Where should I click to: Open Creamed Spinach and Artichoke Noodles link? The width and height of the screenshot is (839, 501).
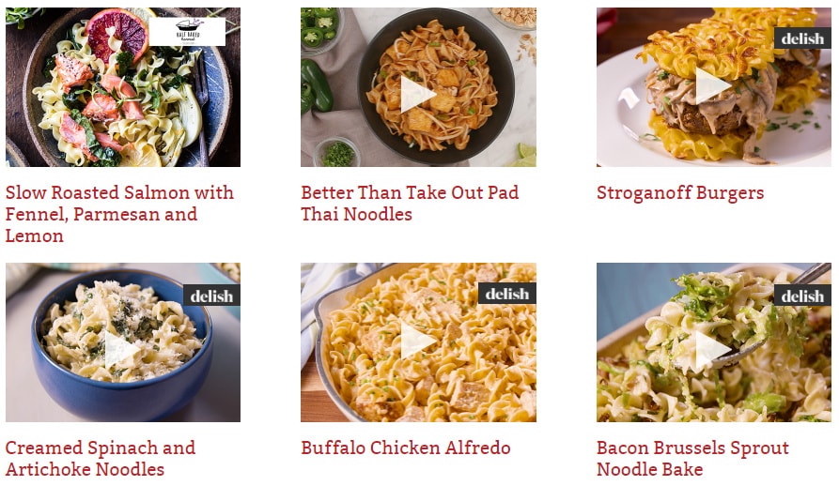[101, 458]
